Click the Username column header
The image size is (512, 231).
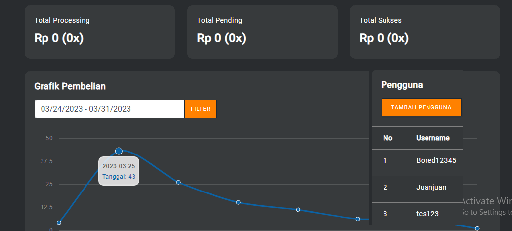pyautogui.click(x=433, y=138)
